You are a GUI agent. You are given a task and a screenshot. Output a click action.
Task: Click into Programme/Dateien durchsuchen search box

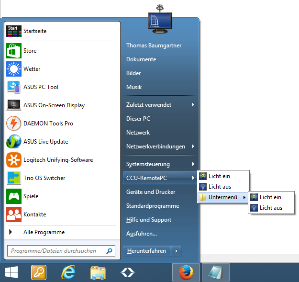[x=61, y=251]
